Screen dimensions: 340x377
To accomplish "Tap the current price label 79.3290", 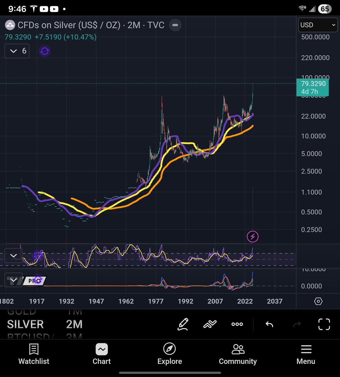I will point(313,88).
